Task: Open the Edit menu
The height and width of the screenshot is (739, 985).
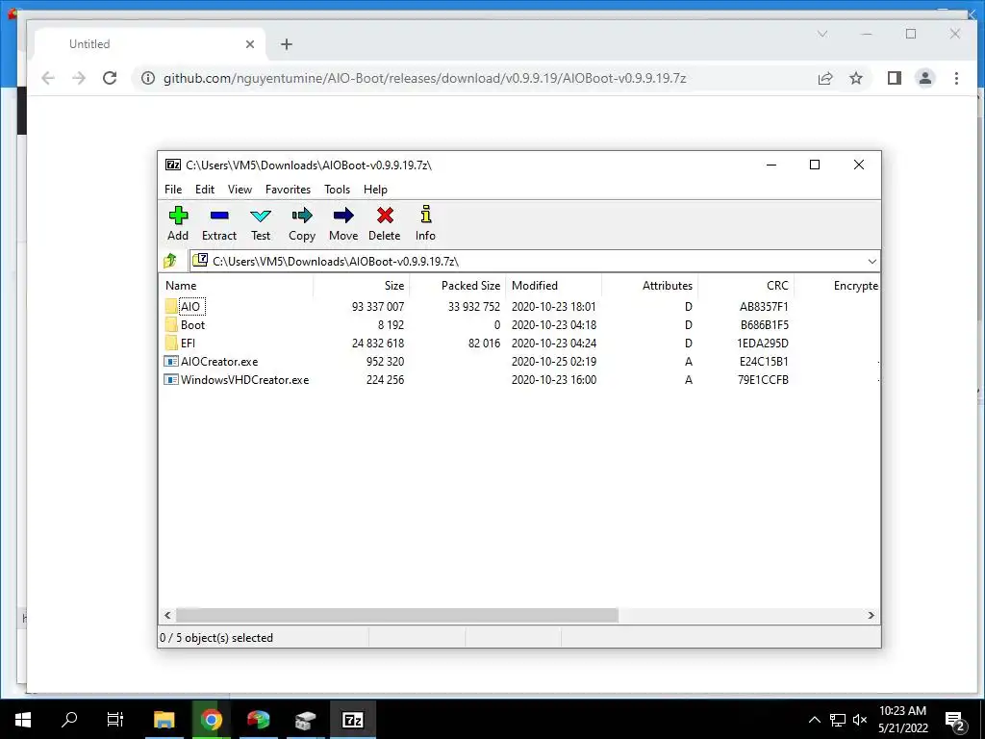Action: coord(205,190)
